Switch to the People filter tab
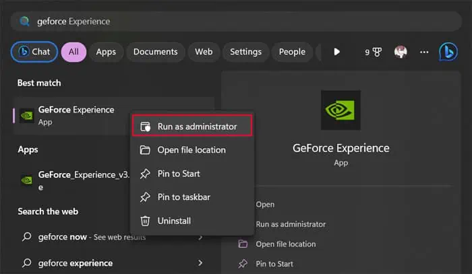 [x=292, y=52]
